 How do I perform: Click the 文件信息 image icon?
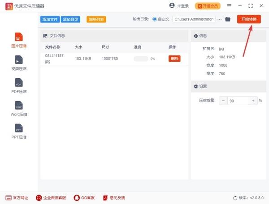click(45, 36)
